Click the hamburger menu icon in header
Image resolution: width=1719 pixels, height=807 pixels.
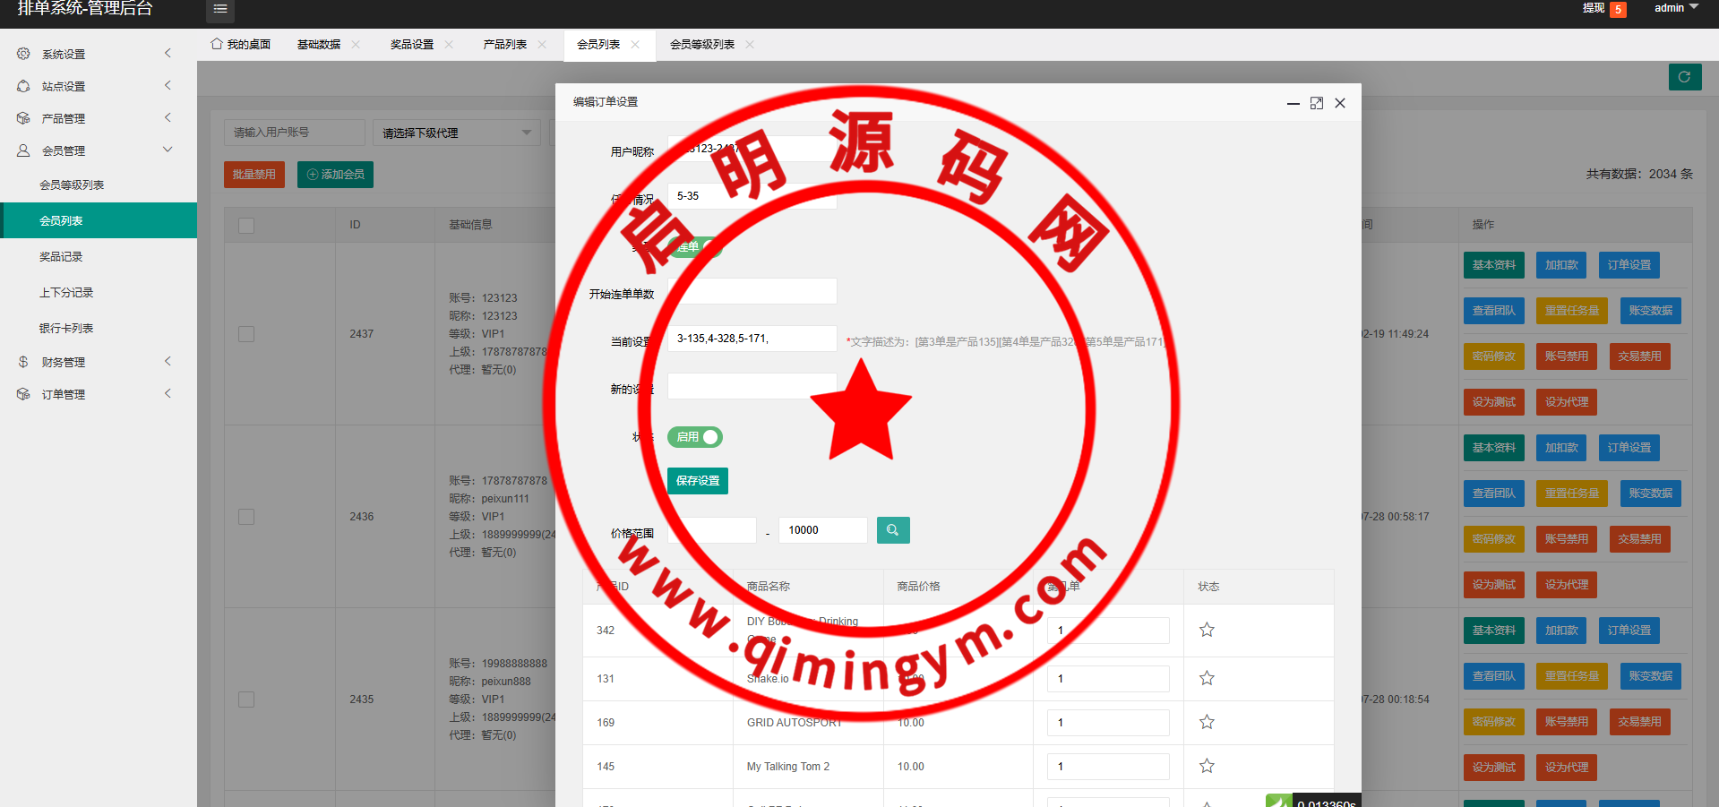pos(219,9)
